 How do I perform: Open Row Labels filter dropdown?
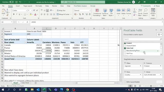click(25, 42)
